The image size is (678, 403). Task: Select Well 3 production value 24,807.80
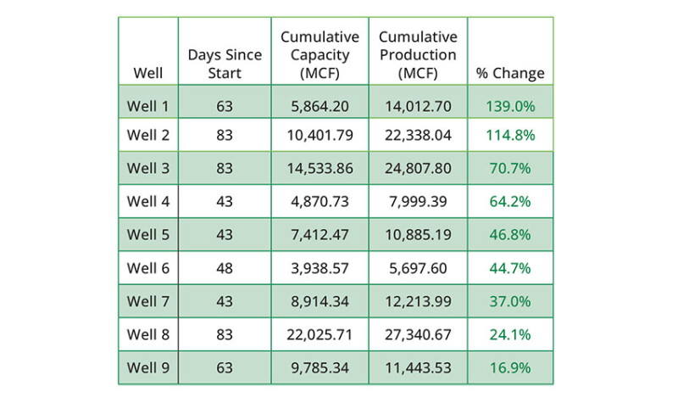tap(418, 168)
